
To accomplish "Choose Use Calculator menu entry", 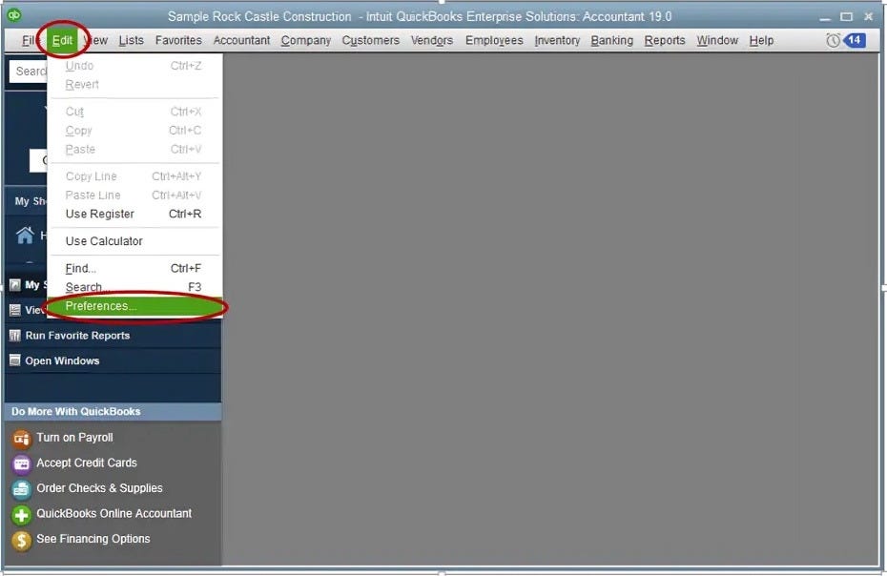I will coord(134,241).
